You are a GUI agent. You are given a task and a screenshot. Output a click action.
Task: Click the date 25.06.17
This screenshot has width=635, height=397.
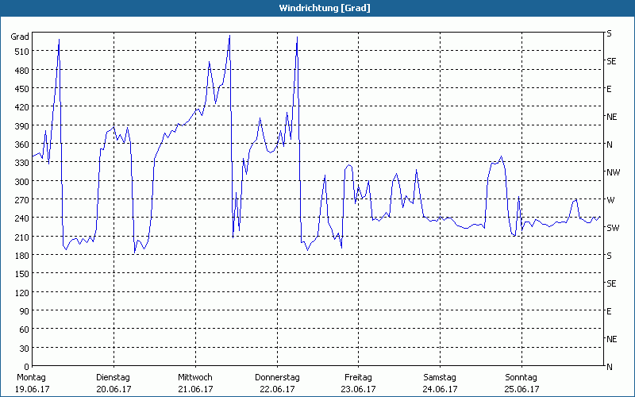coord(521,389)
